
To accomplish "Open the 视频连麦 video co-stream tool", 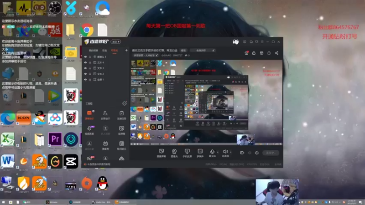I will coord(89,130).
